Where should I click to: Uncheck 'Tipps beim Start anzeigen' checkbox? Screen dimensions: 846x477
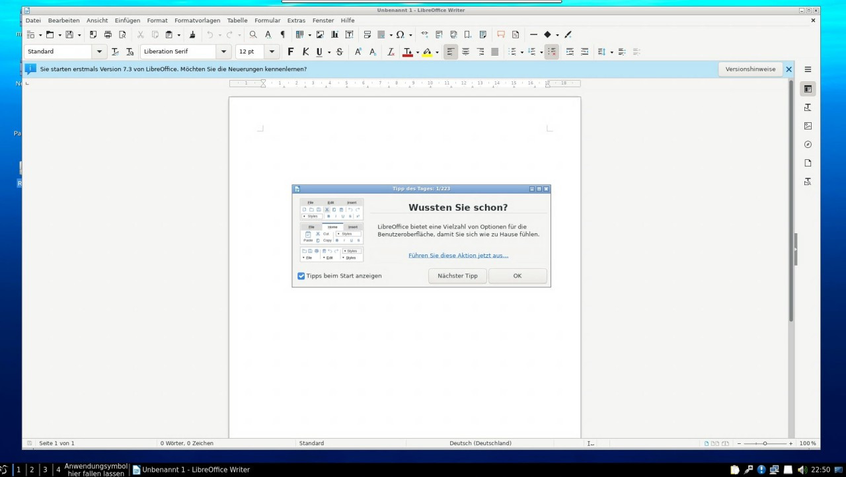click(301, 276)
